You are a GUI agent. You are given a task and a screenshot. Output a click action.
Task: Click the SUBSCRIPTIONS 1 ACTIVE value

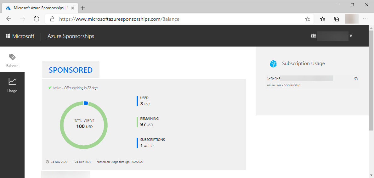pyautogui.click(x=147, y=145)
